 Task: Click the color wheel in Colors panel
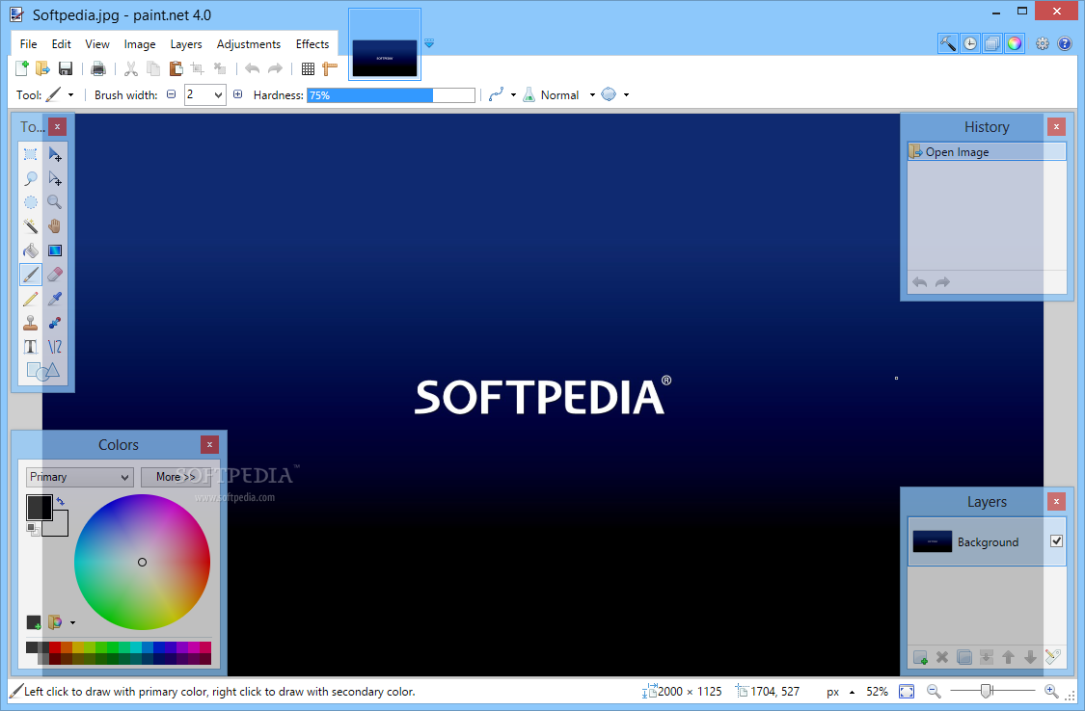(142, 562)
